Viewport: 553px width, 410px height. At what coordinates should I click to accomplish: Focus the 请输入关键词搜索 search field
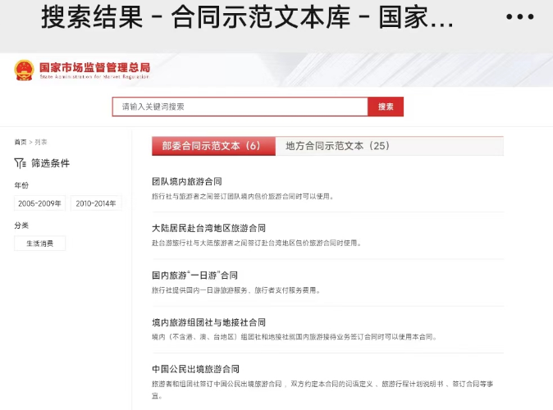pyautogui.click(x=240, y=107)
